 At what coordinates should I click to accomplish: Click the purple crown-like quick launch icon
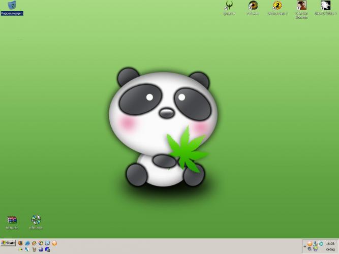[x=41, y=249]
